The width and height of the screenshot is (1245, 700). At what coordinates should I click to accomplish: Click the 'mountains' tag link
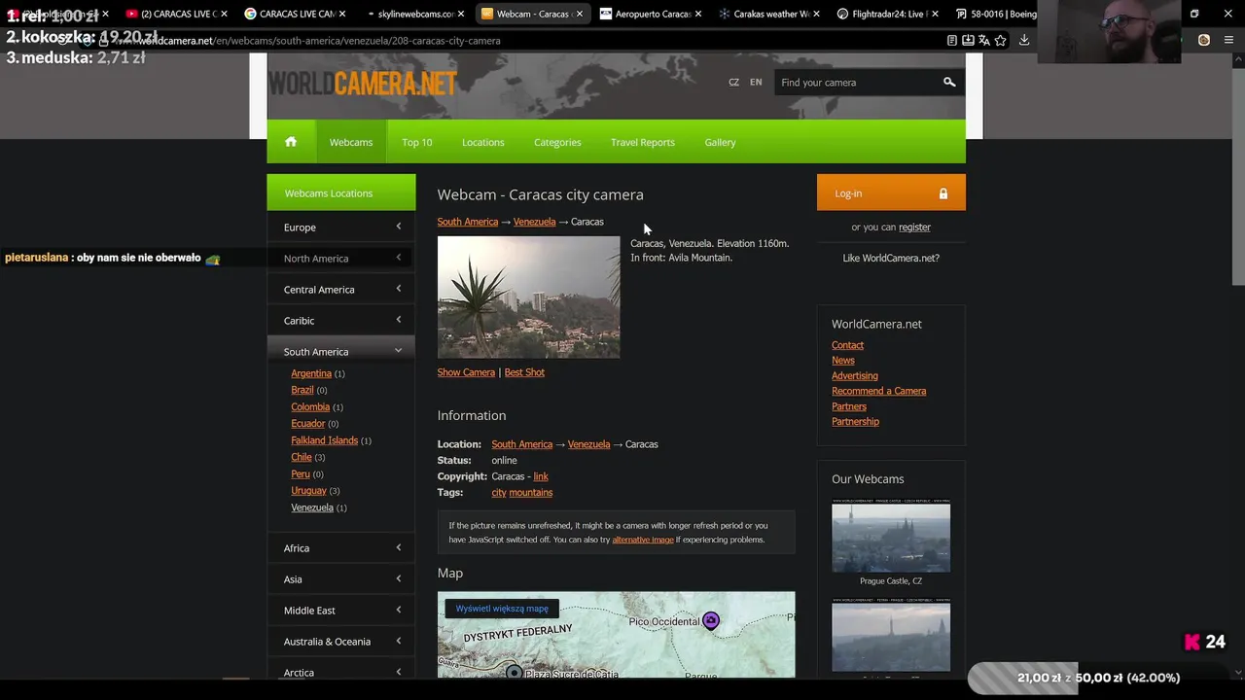(531, 493)
